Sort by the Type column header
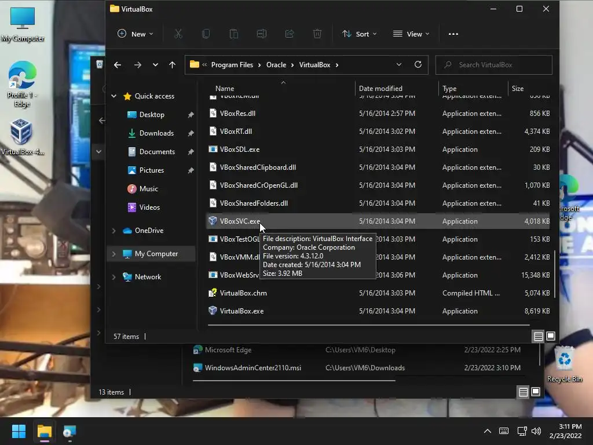 (x=449, y=89)
